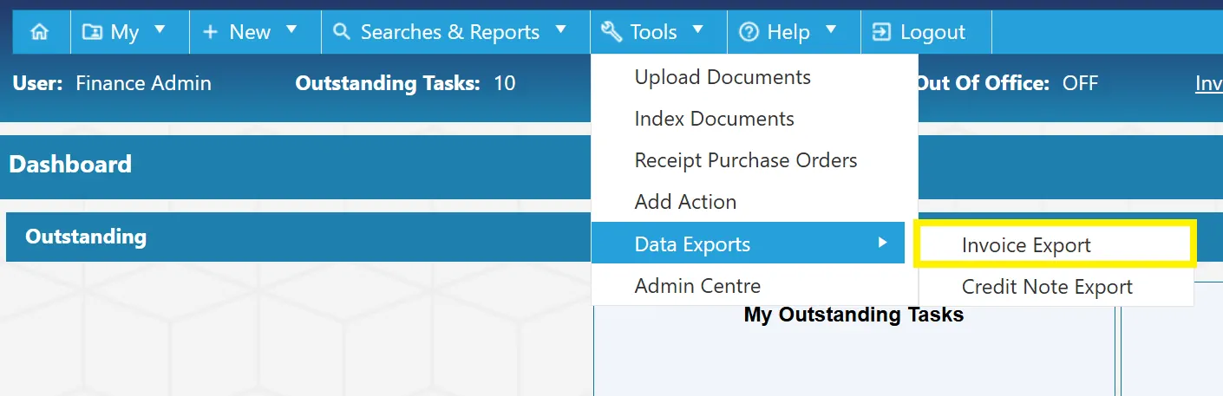
Task: Expand the Searches & Reports dropdown arrow
Action: pyautogui.click(x=560, y=29)
